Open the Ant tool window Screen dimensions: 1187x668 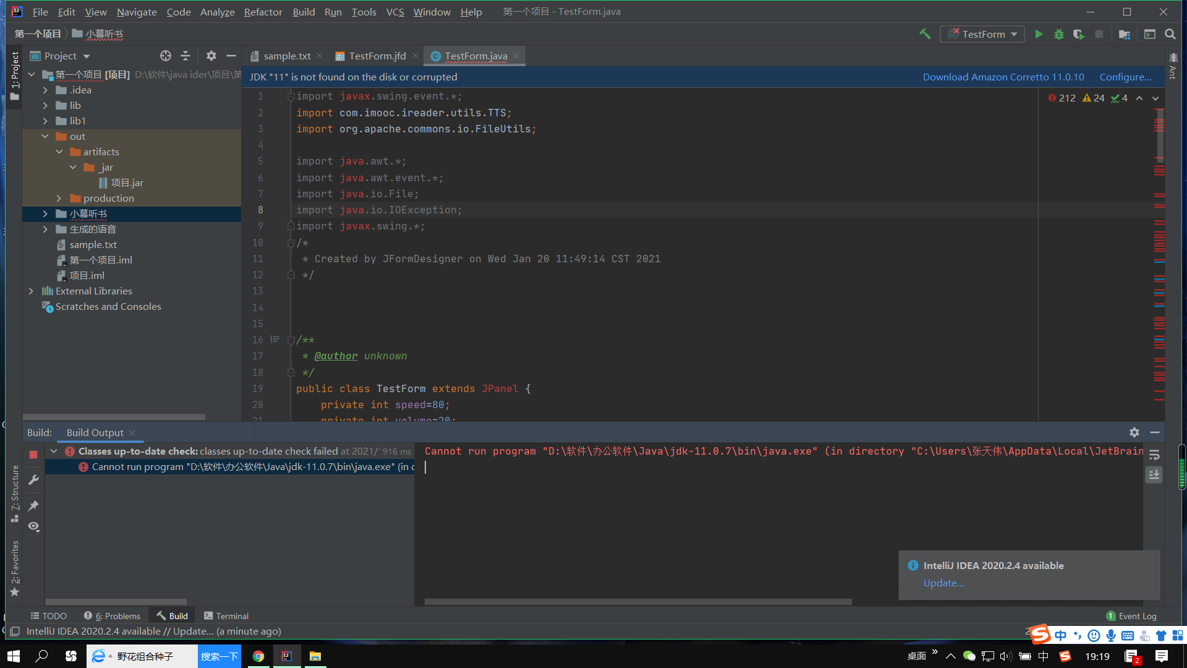1173,66
